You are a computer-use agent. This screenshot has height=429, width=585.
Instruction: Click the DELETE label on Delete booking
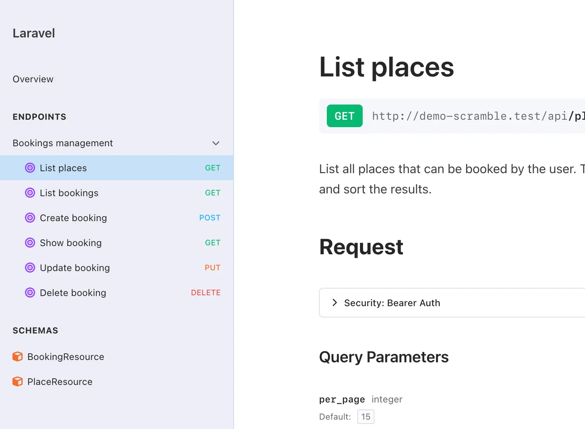coord(206,292)
